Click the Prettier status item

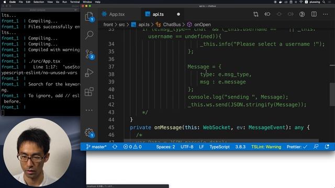point(297,147)
